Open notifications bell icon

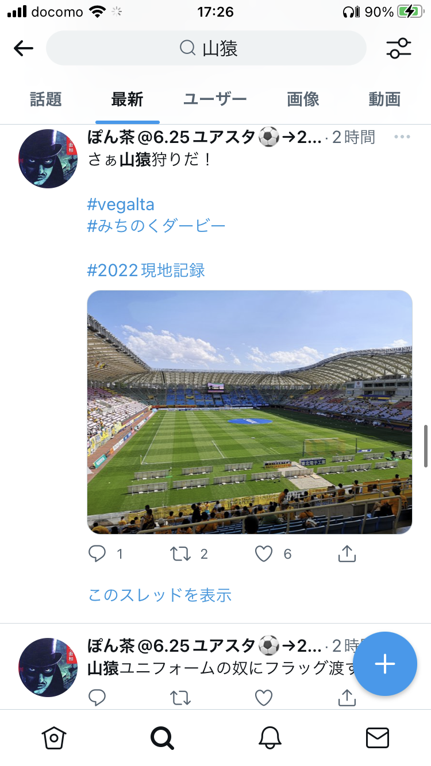pyautogui.click(x=270, y=738)
